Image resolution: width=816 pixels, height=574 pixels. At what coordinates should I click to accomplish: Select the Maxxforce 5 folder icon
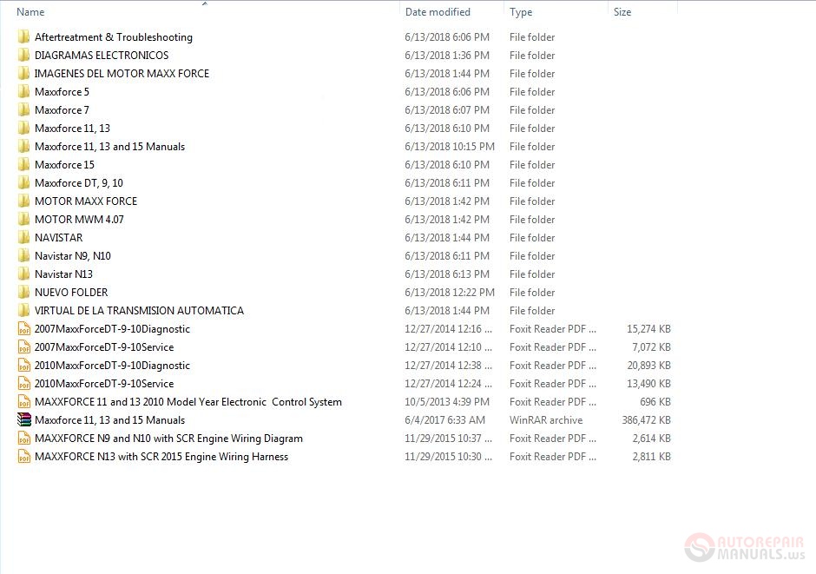(24, 91)
